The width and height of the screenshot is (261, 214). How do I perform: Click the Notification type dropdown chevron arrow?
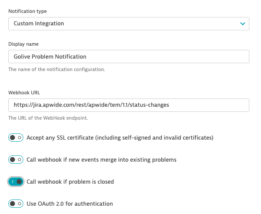[243, 24]
